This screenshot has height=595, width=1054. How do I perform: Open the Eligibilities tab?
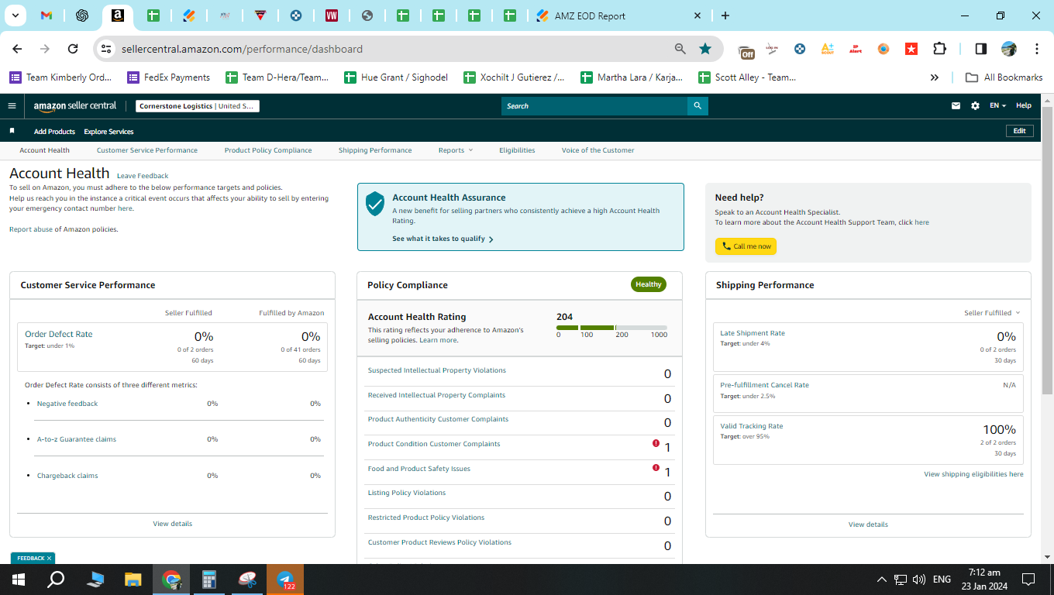[517, 150]
